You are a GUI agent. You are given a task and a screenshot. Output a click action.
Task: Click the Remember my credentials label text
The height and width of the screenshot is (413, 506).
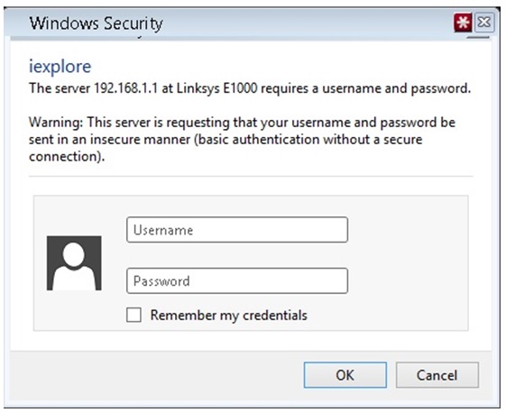coord(229,316)
